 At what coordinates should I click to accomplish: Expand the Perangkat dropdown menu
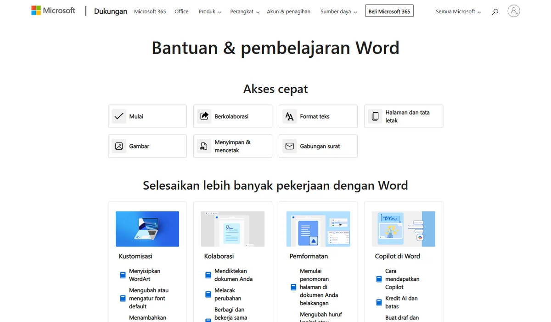[245, 11]
